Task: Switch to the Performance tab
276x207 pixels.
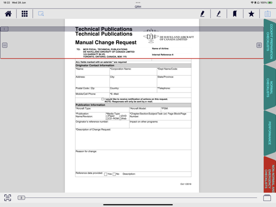Action: point(269,133)
